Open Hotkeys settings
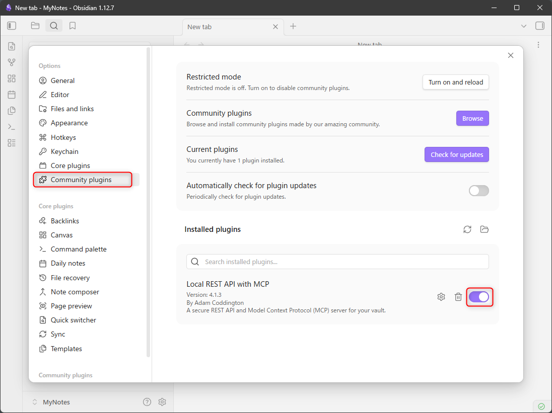 (x=86, y=137)
